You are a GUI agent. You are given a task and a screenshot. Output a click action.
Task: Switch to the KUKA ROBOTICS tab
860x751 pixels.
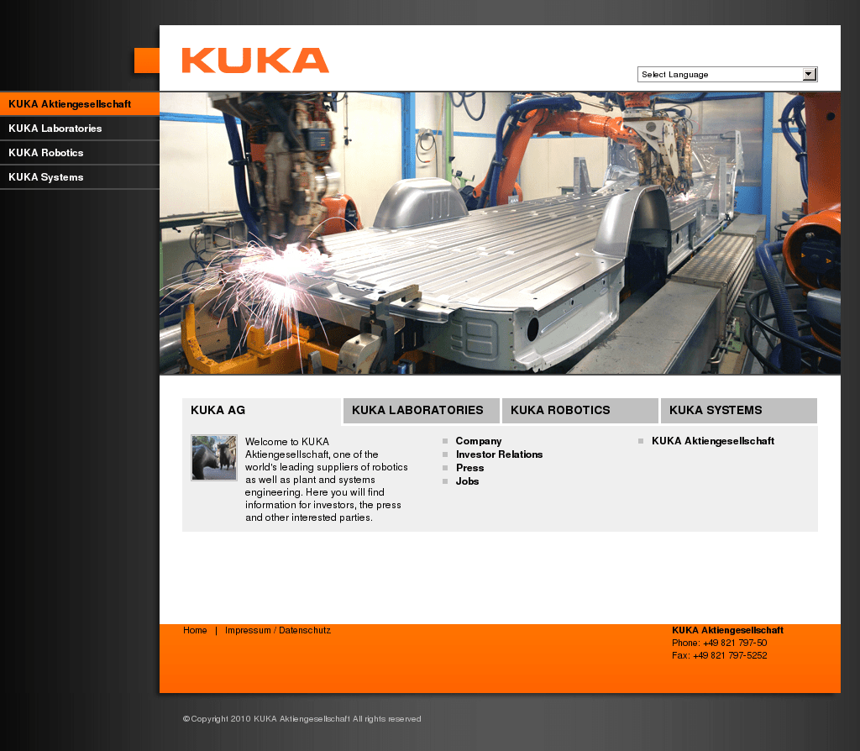click(x=579, y=410)
